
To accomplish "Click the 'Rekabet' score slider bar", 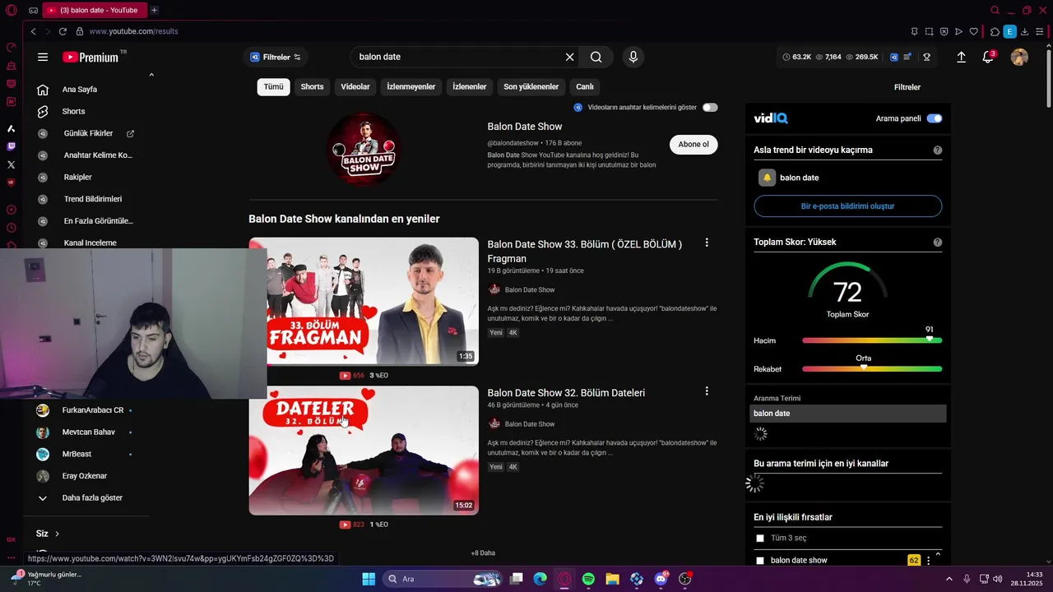I will click(x=872, y=369).
